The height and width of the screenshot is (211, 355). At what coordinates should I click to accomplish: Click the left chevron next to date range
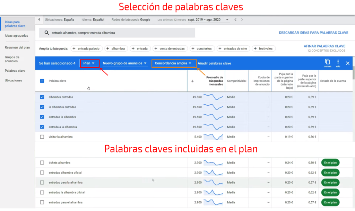click(x=235, y=20)
